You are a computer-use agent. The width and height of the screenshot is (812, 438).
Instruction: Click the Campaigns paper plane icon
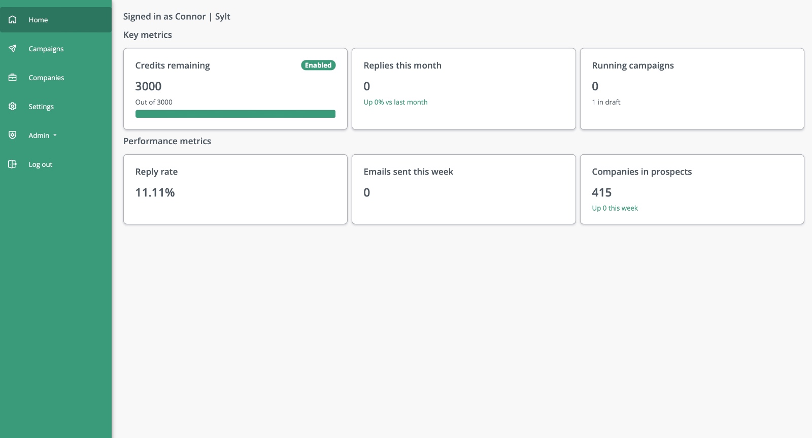point(13,49)
